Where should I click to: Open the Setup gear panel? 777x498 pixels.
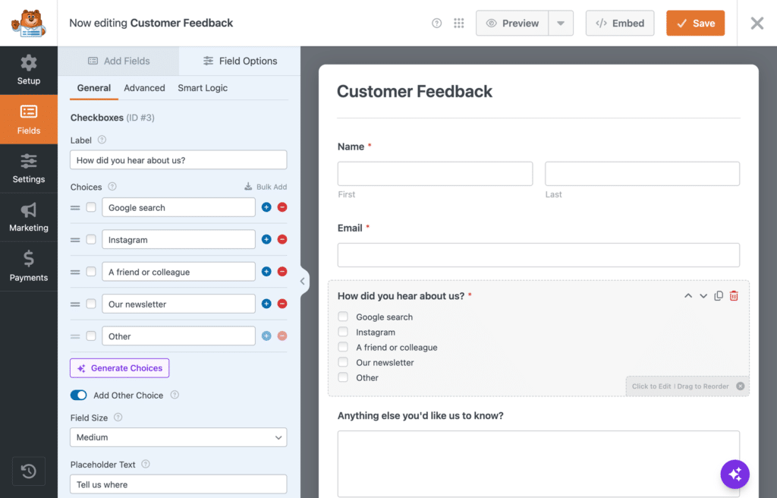point(29,71)
